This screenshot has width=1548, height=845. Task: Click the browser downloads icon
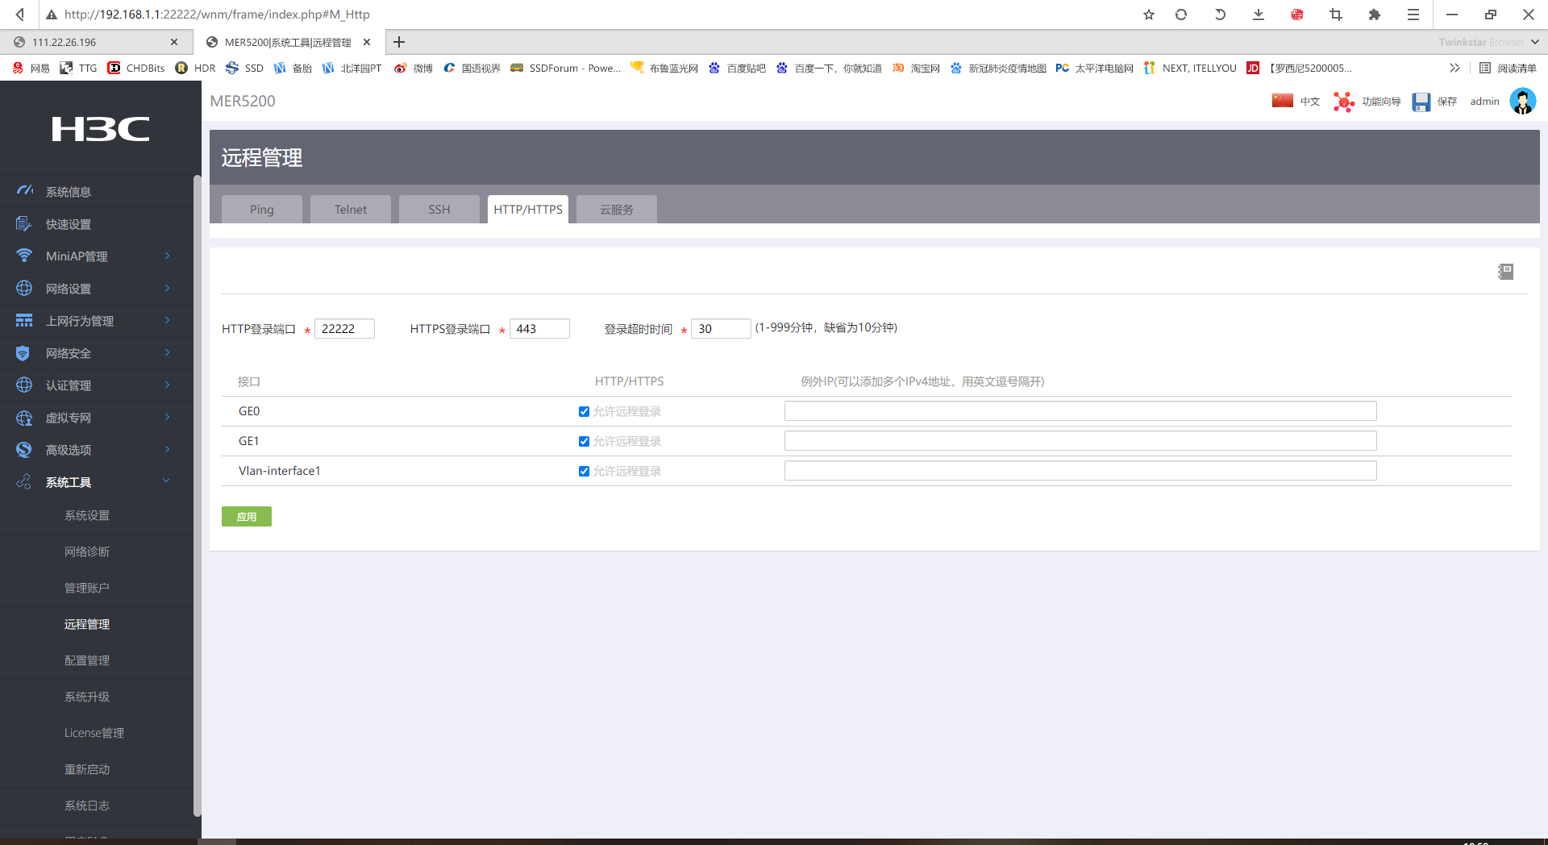point(1259,15)
